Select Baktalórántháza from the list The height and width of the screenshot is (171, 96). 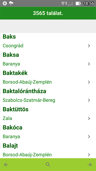(24, 91)
